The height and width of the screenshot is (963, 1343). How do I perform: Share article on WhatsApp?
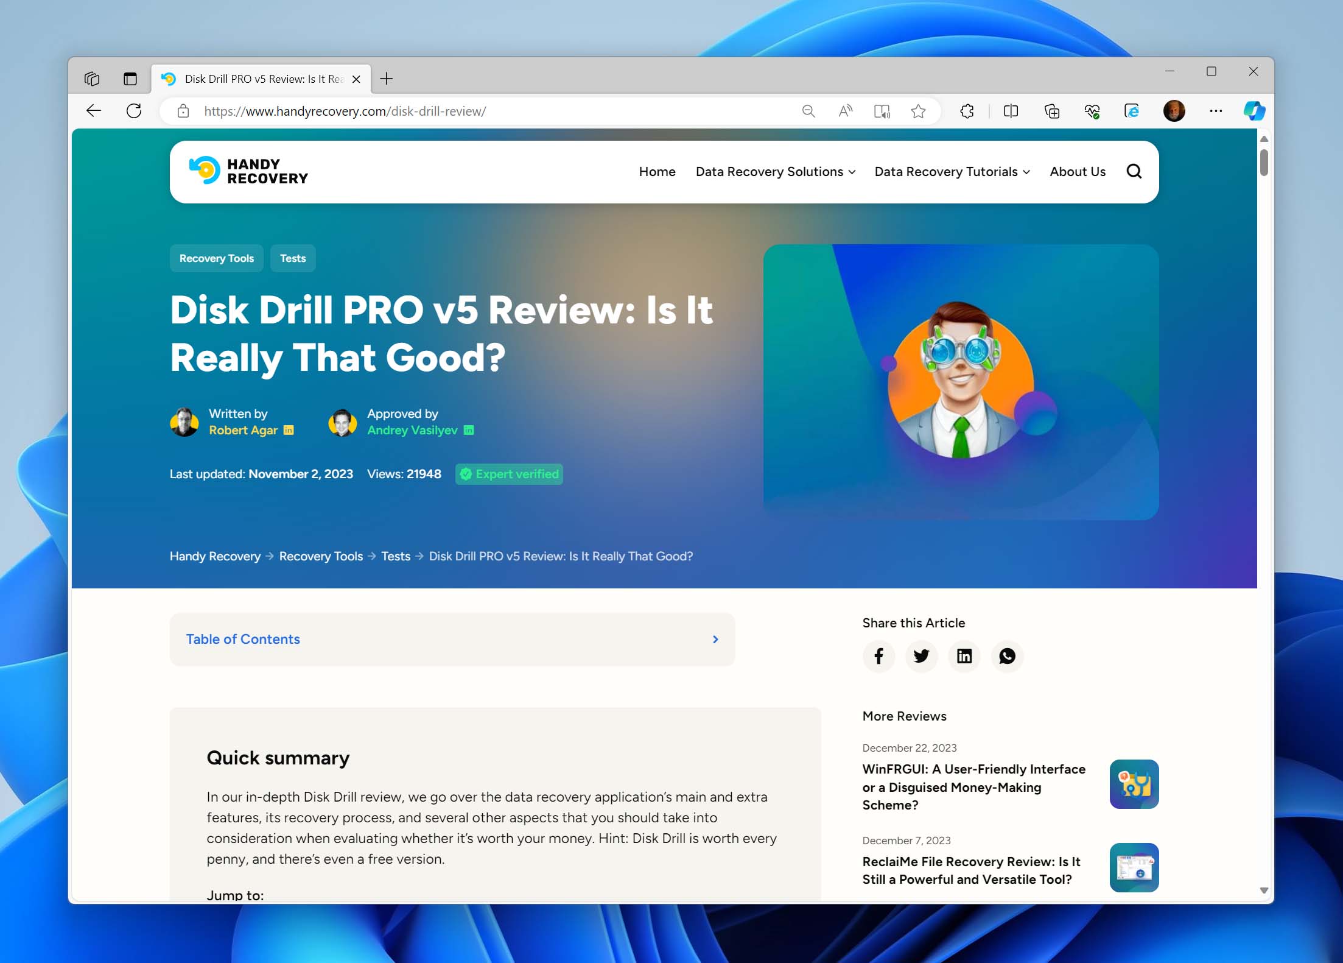click(1007, 656)
